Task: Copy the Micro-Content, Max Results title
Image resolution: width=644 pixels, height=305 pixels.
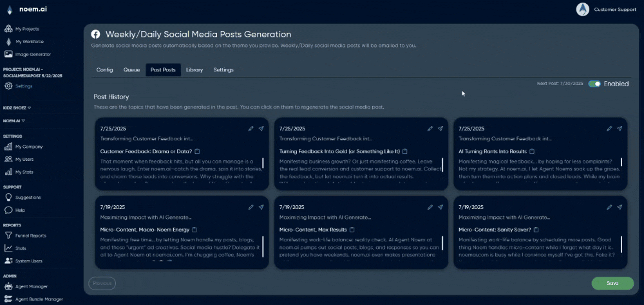Action: (352, 230)
